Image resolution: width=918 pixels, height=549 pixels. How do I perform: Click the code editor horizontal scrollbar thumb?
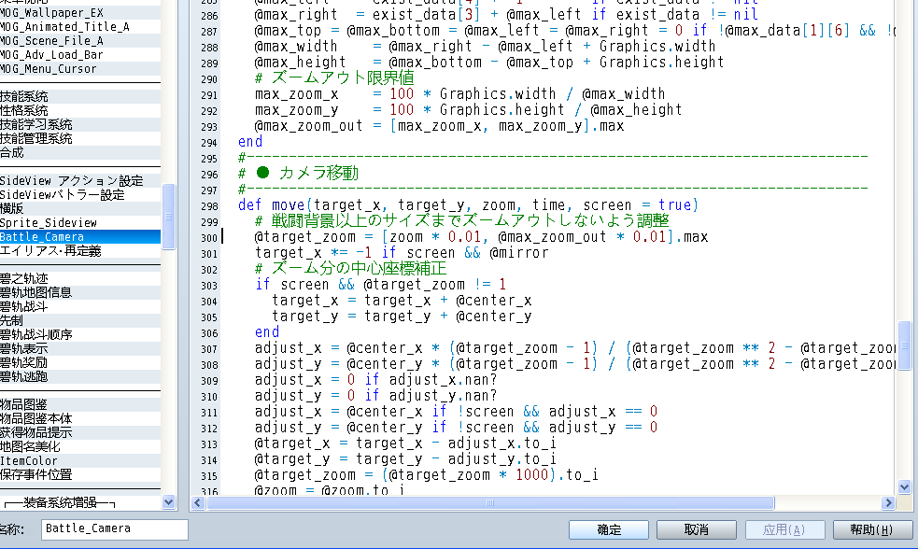tap(490, 502)
